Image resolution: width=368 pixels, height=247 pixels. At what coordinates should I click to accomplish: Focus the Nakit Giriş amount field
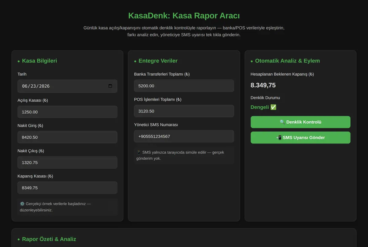pos(67,137)
